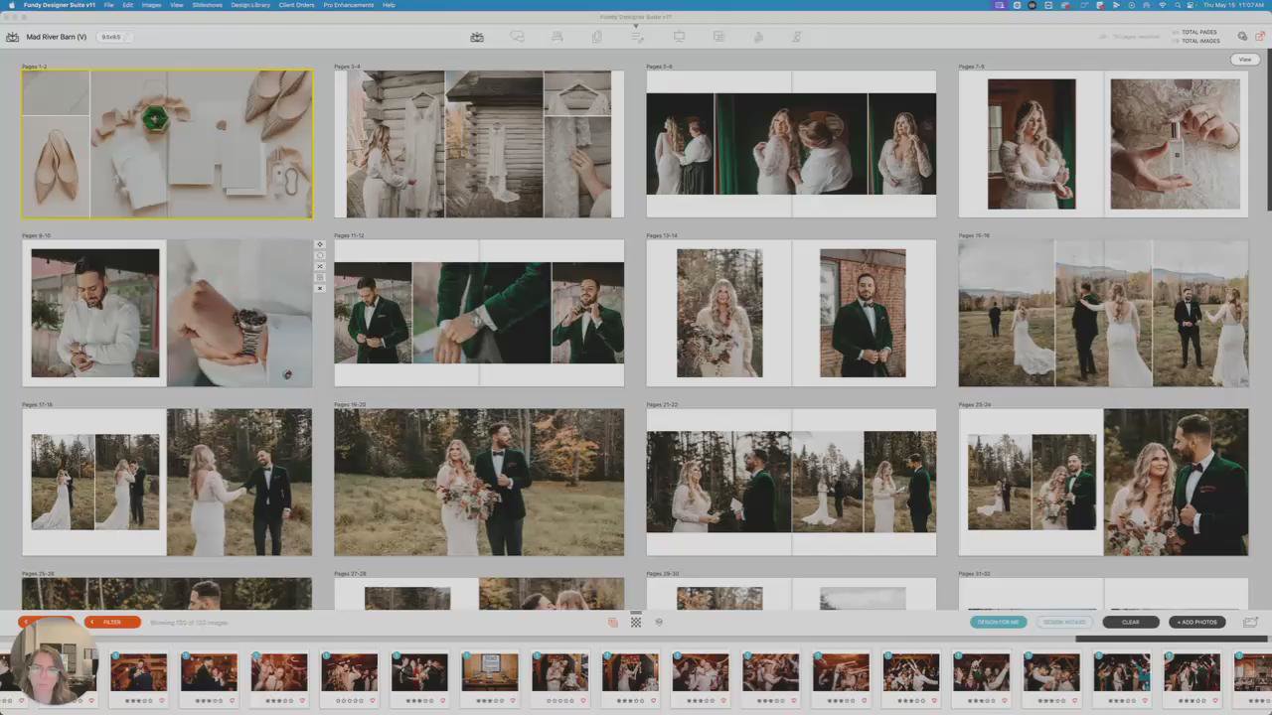Click the shuffle icon beside the Pages 9-10 spread
The width and height of the screenshot is (1272, 715).
pos(320,266)
